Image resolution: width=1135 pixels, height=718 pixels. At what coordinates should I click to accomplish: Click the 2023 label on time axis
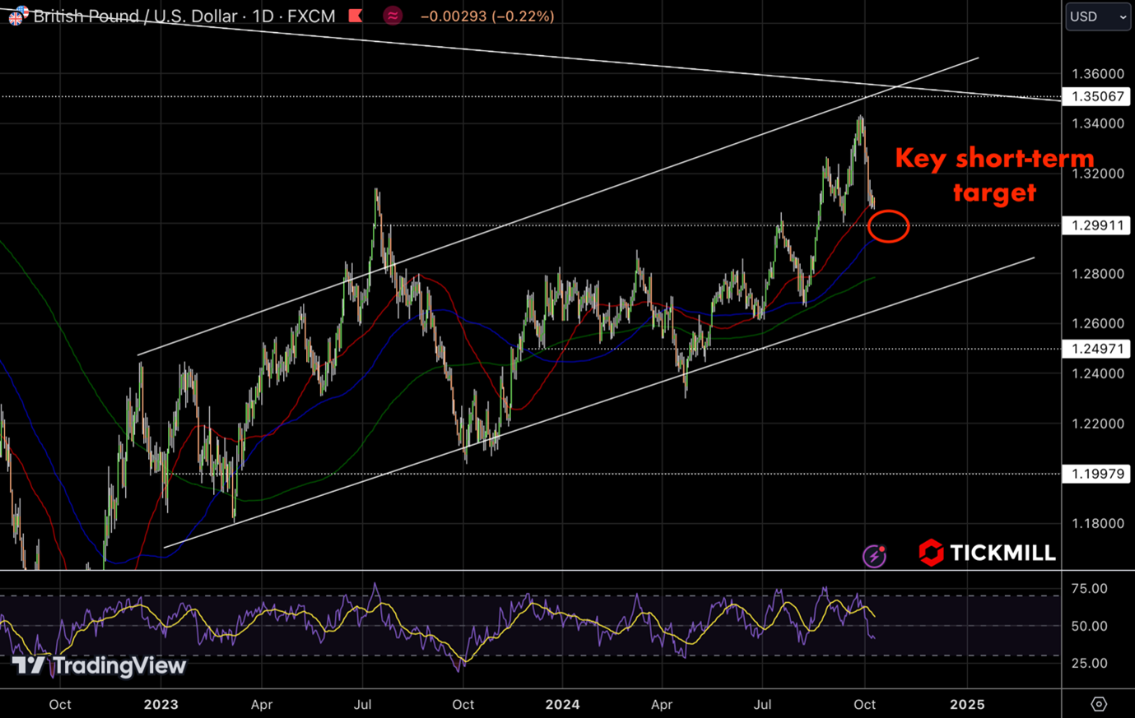tap(160, 704)
